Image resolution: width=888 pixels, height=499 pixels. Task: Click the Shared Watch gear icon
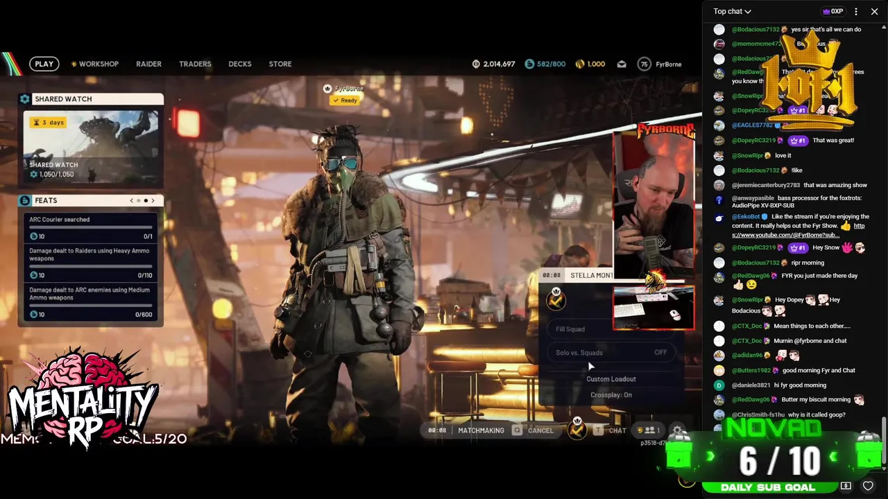point(25,99)
